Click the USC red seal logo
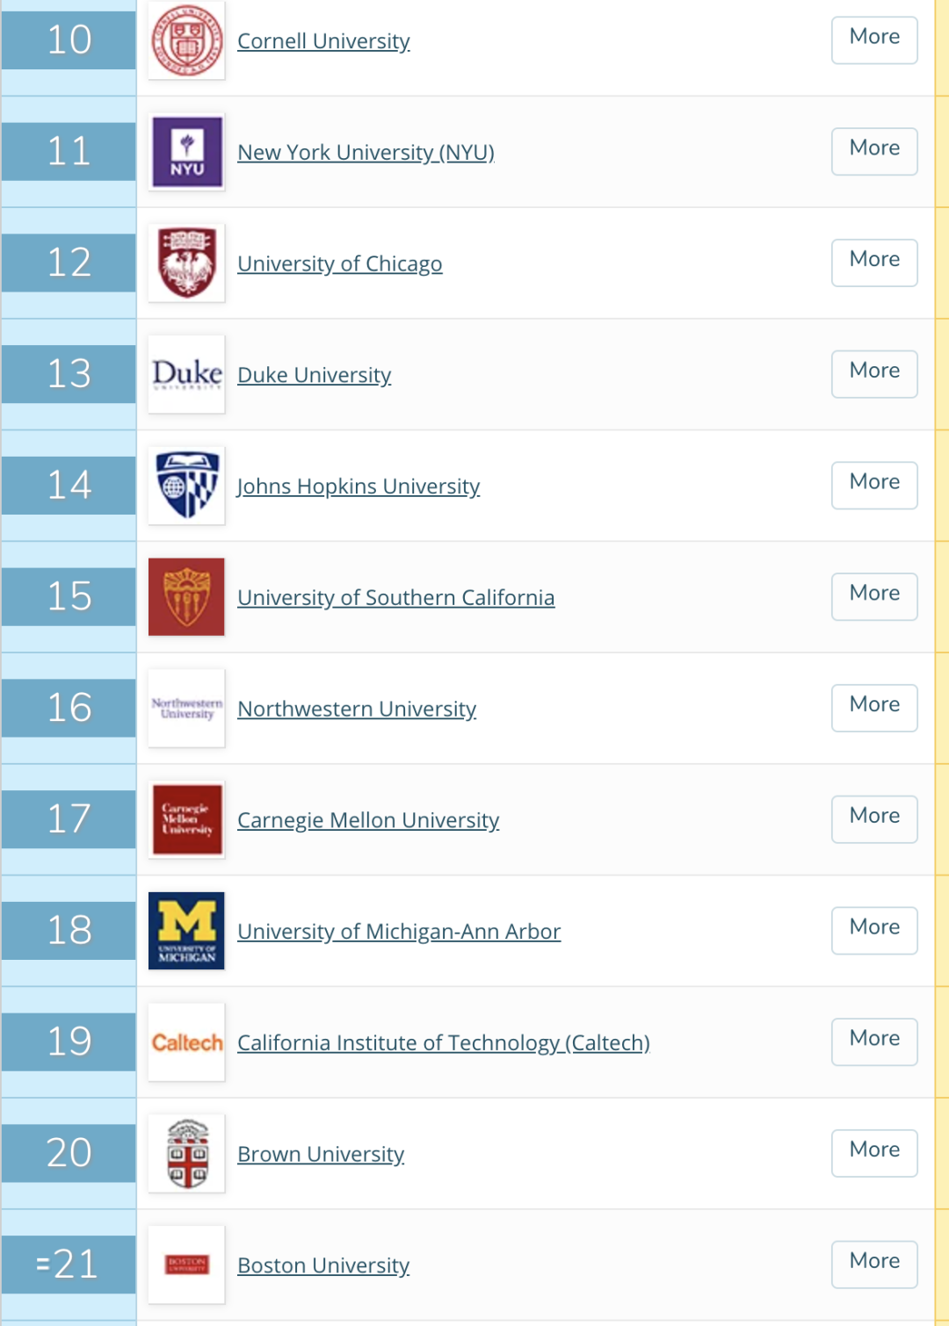949x1326 pixels. pyautogui.click(x=186, y=597)
